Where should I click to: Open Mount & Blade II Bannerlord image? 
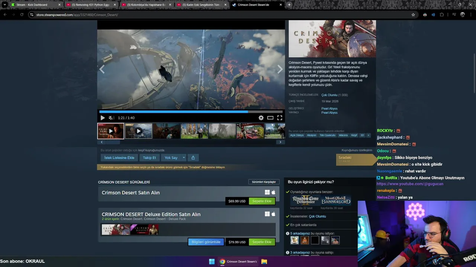336,200
